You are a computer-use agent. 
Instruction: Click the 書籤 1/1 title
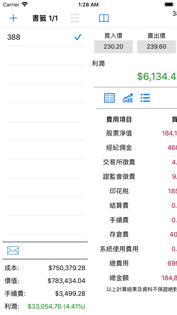[x=45, y=18]
